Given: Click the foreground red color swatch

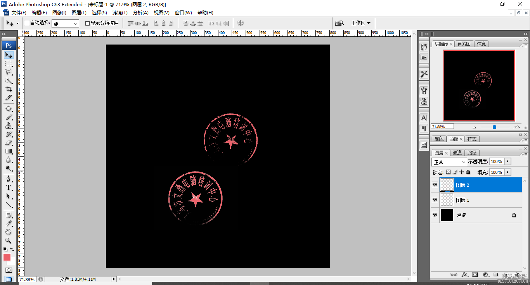Looking at the screenshot, I should [x=7, y=257].
